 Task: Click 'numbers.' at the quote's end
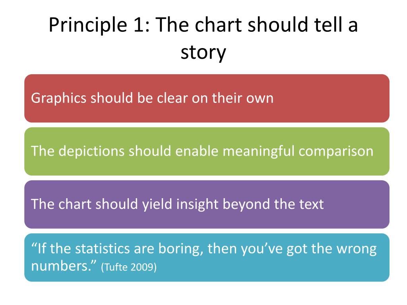(64, 266)
